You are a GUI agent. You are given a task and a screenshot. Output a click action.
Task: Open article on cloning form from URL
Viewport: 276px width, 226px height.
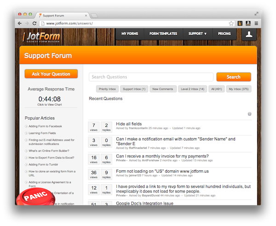(52, 174)
